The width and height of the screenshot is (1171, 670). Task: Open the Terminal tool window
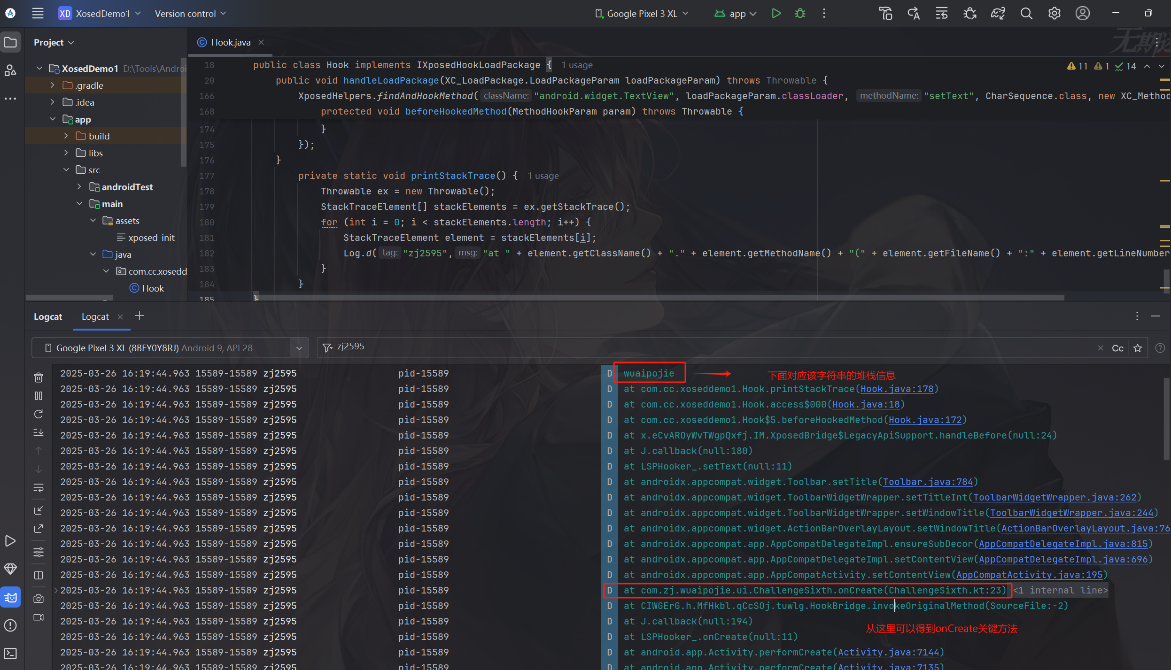pyautogui.click(x=10, y=653)
